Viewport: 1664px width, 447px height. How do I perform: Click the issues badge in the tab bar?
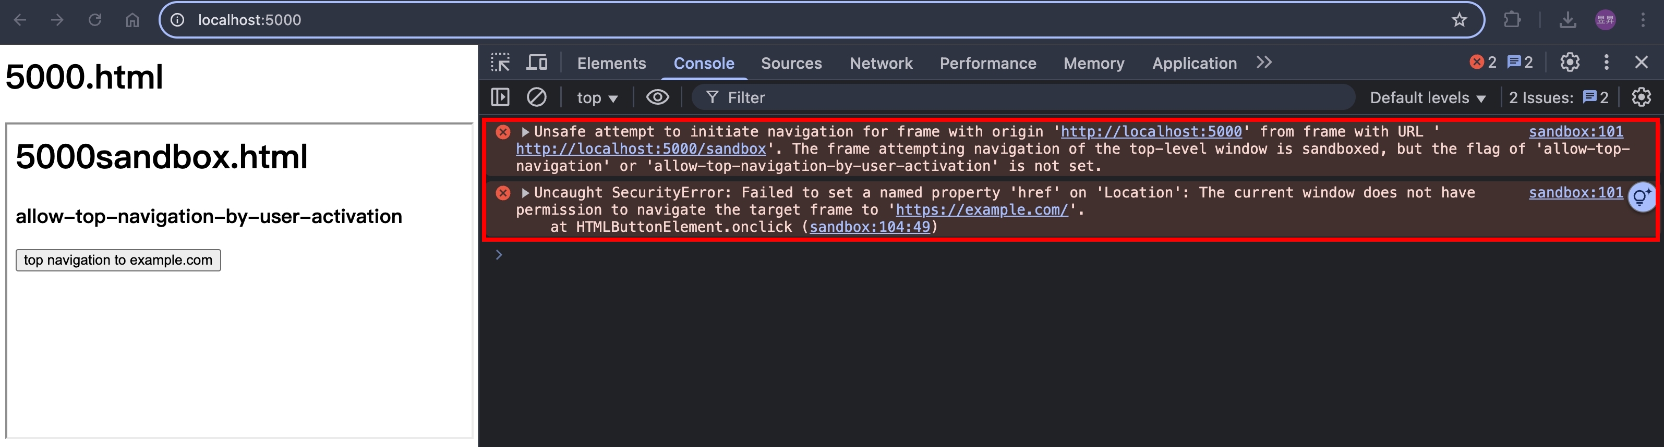pyautogui.click(x=1520, y=63)
